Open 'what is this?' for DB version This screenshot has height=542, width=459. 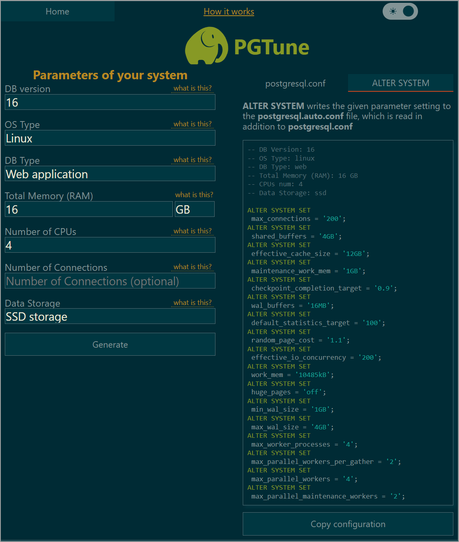pos(193,88)
